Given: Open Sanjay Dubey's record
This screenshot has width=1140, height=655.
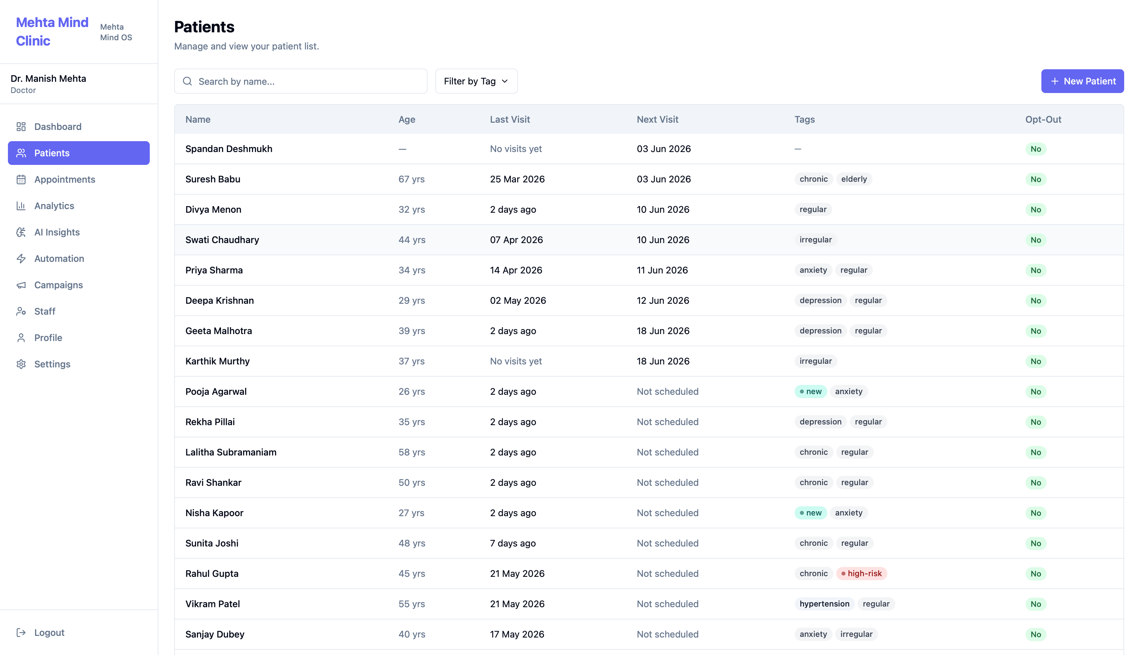Looking at the screenshot, I should [649, 634].
